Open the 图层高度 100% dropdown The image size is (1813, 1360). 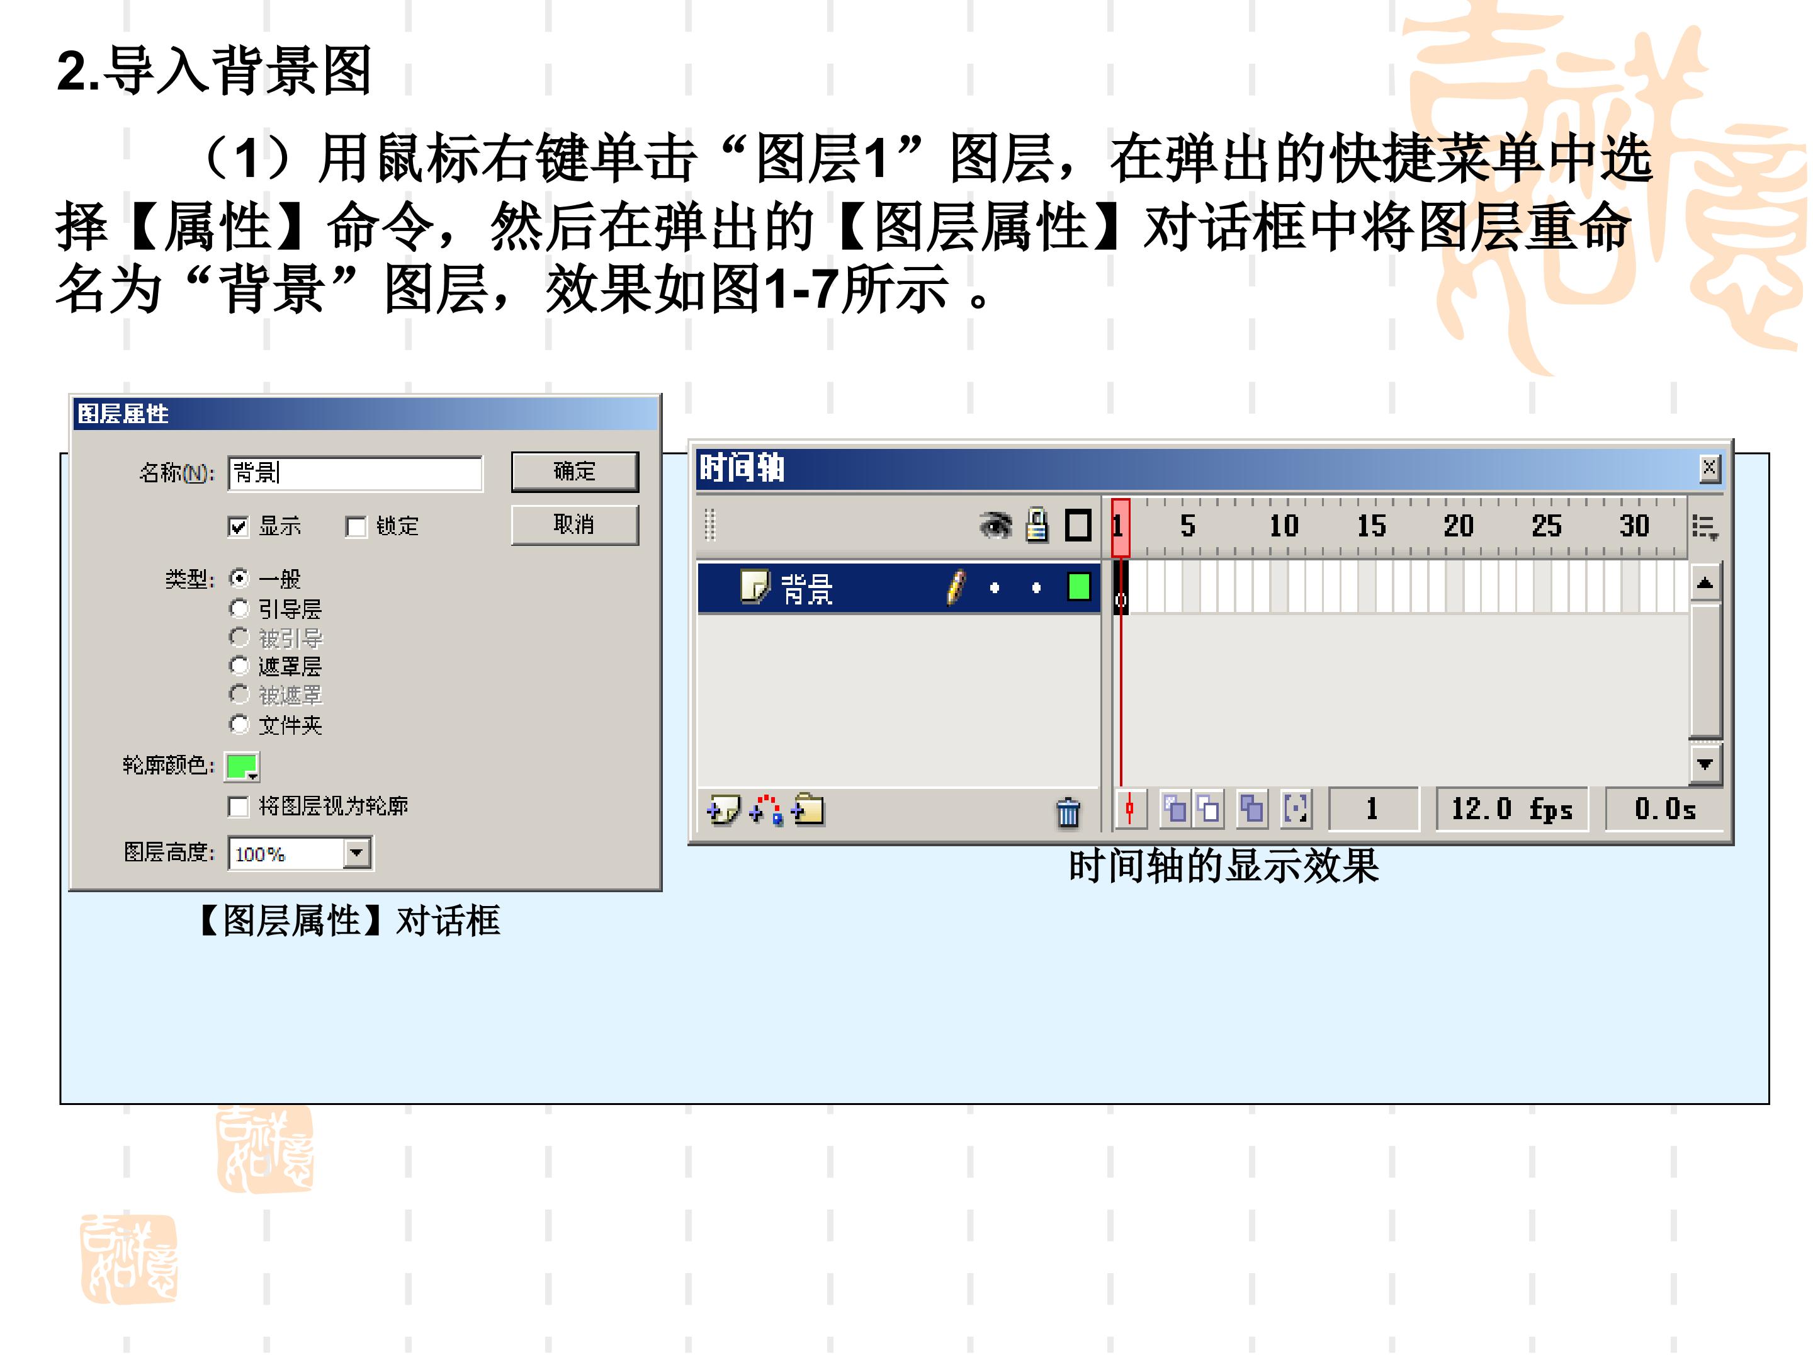pyautogui.click(x=356, y=853)
